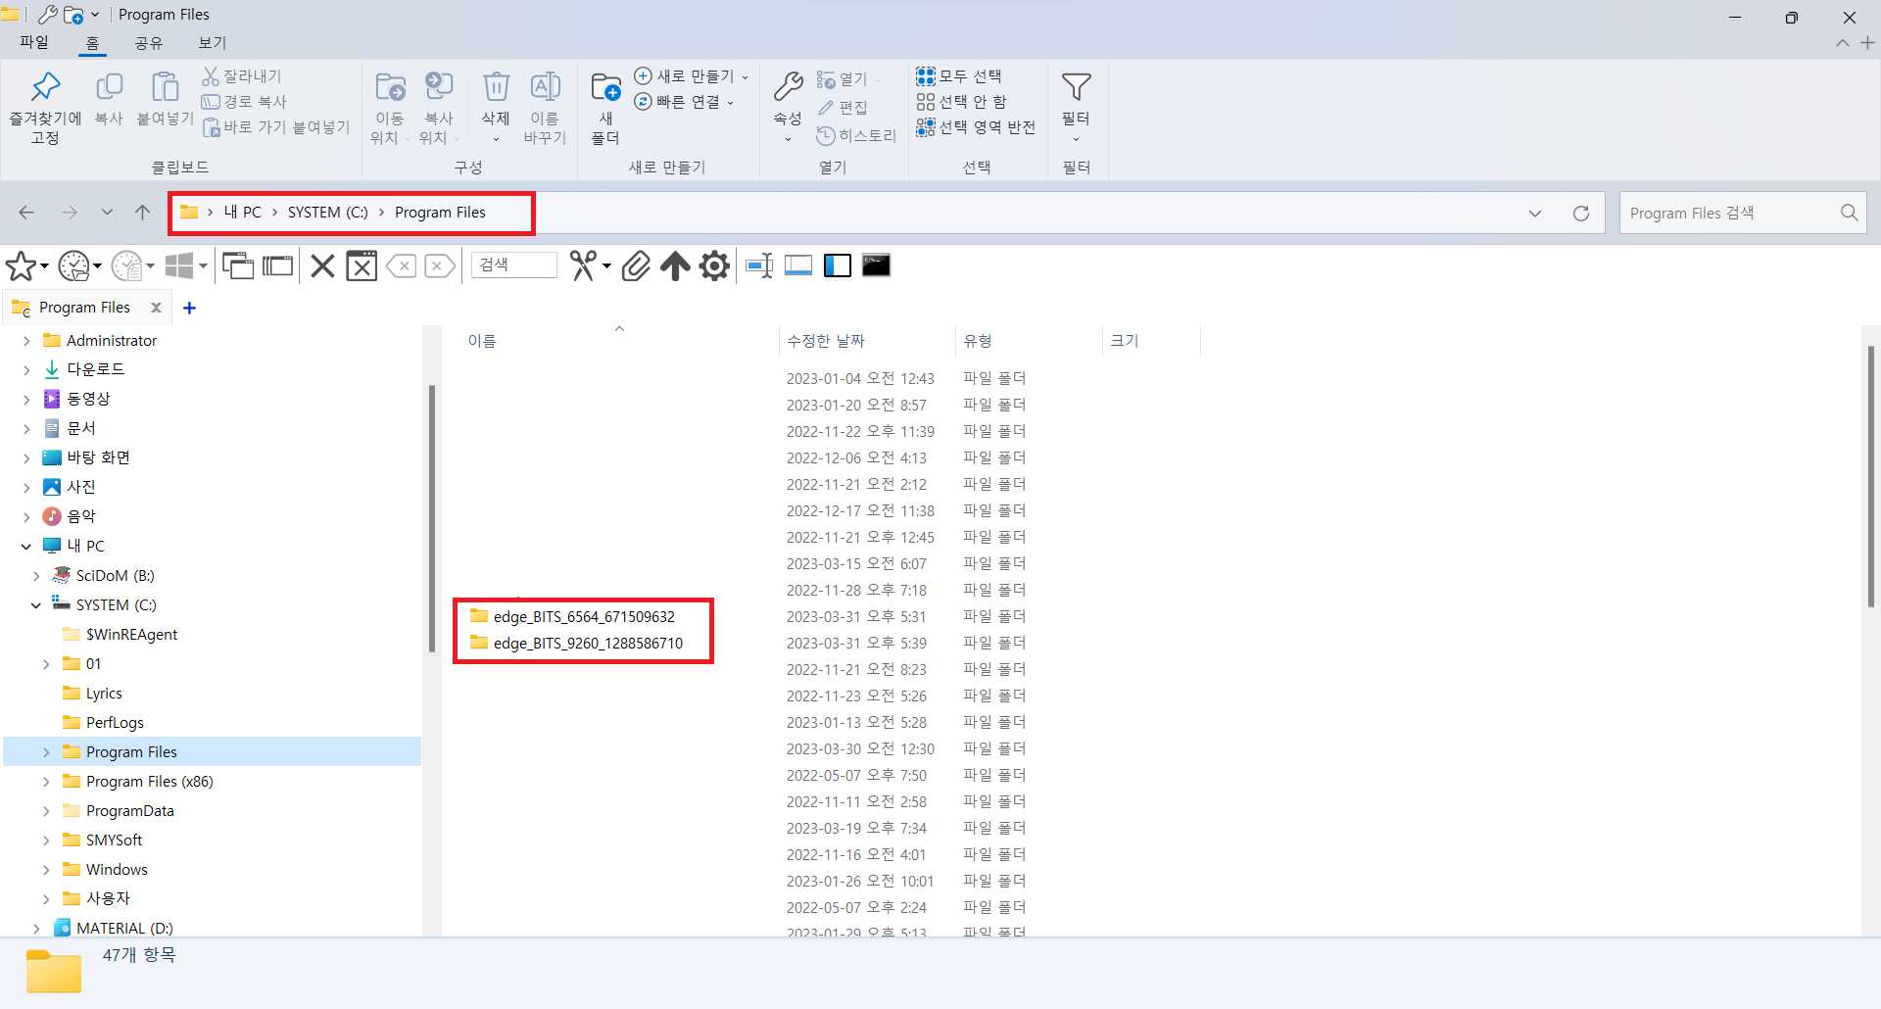Click the scissors tools icon
Image resolution: width=1881 pixels, height=1009 pixels.
click(583, 265)
